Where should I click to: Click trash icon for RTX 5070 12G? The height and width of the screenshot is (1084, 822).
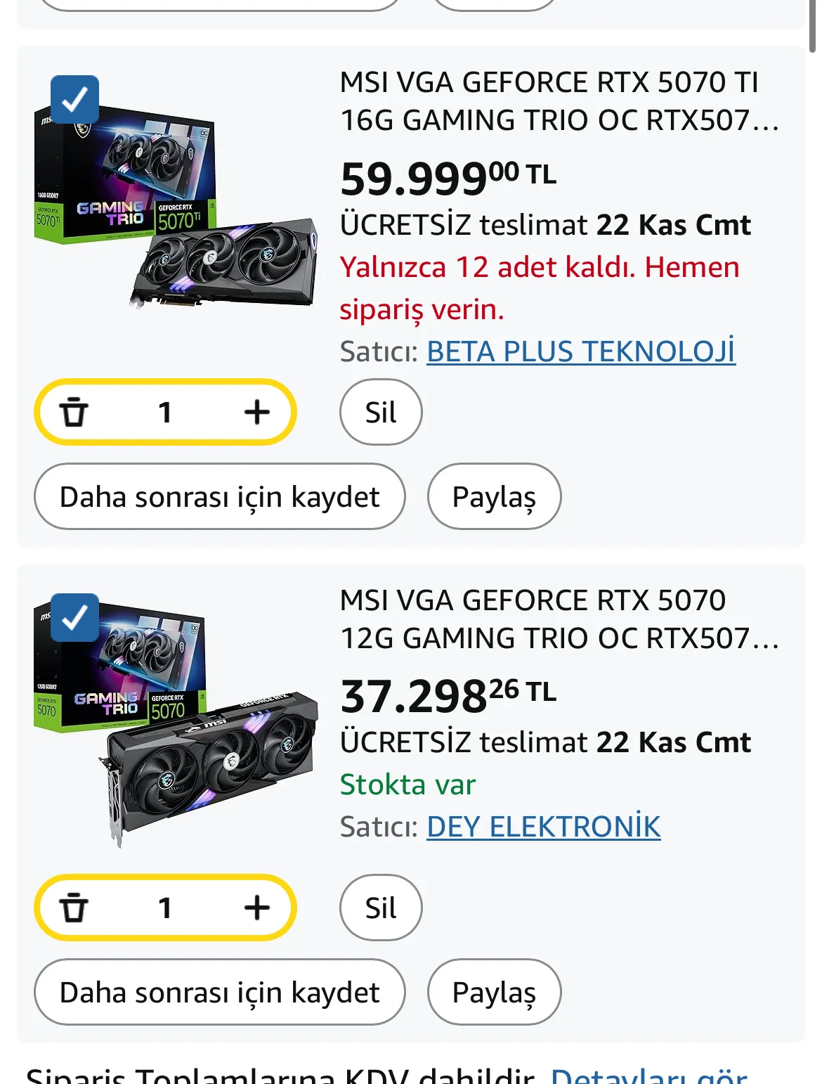coord(73,908)
